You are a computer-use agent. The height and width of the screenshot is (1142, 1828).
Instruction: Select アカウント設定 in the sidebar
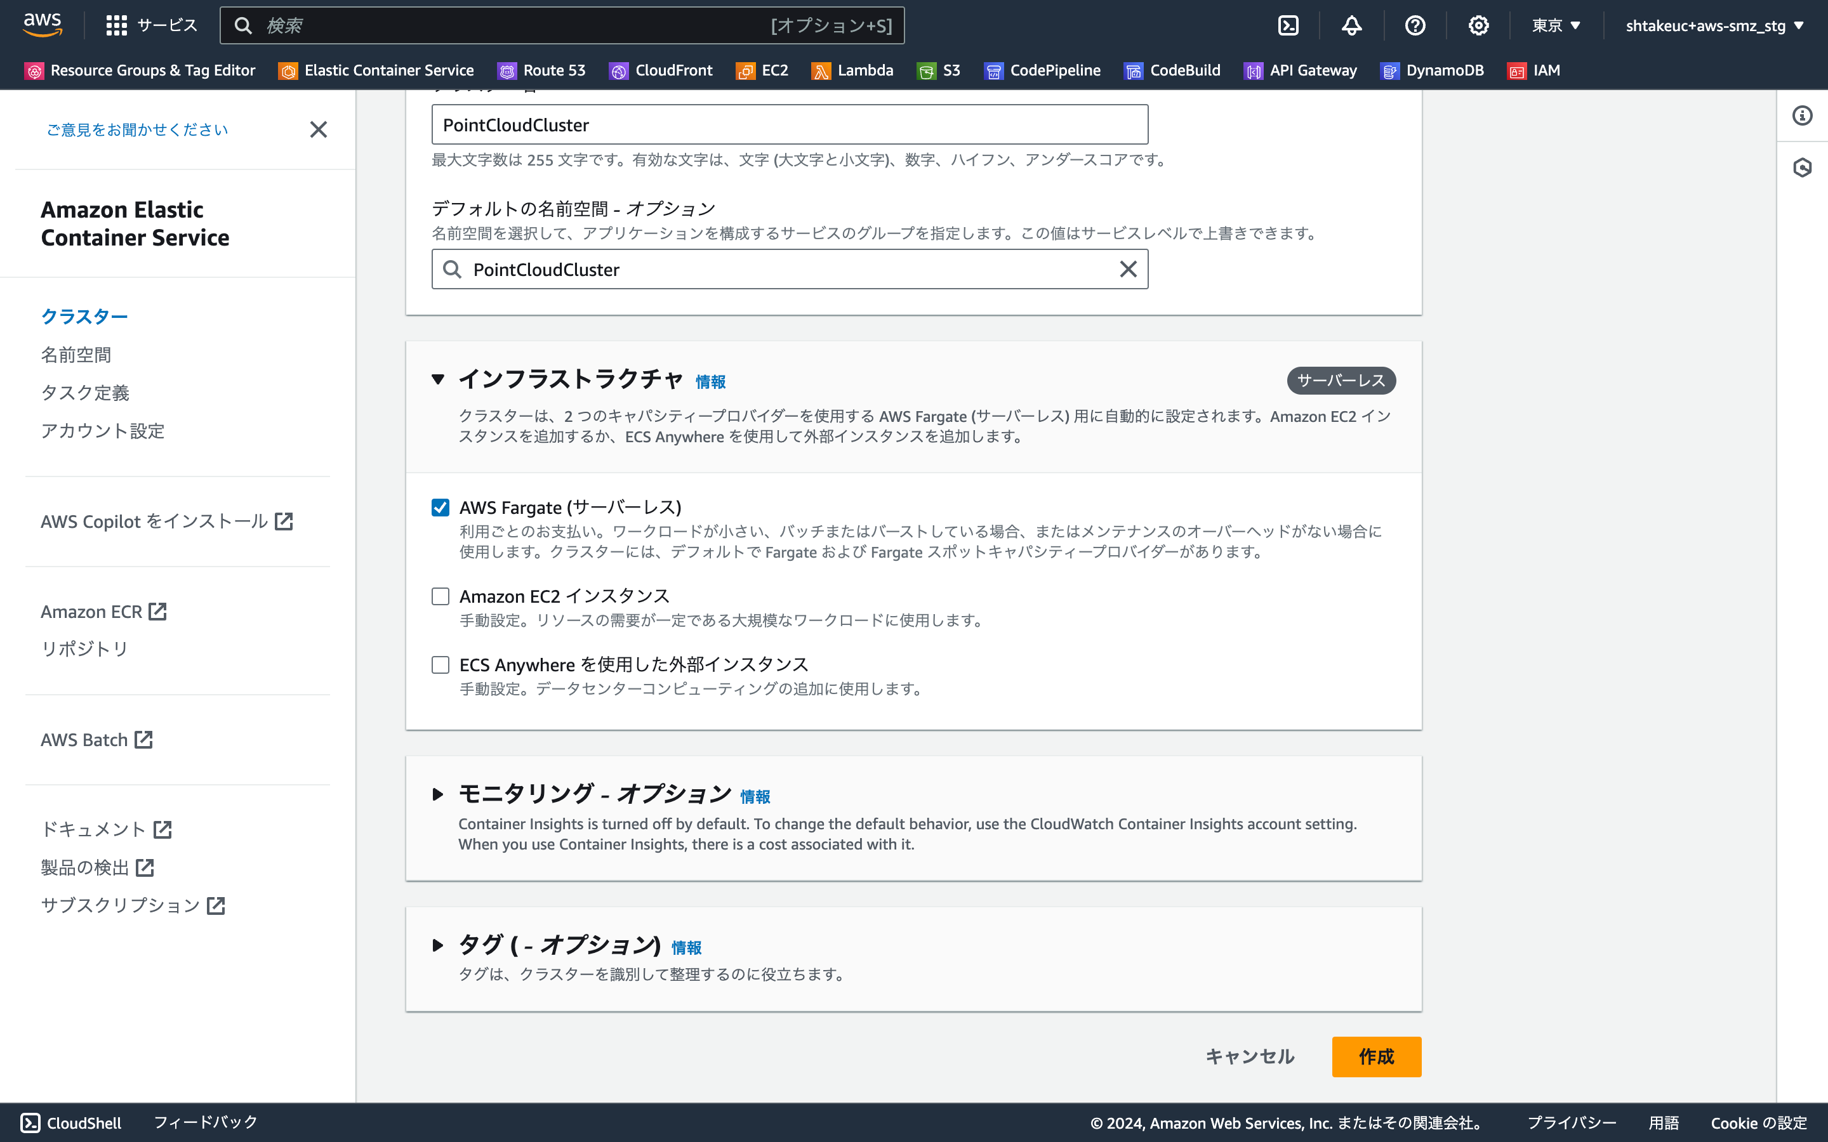click(103, 431)
